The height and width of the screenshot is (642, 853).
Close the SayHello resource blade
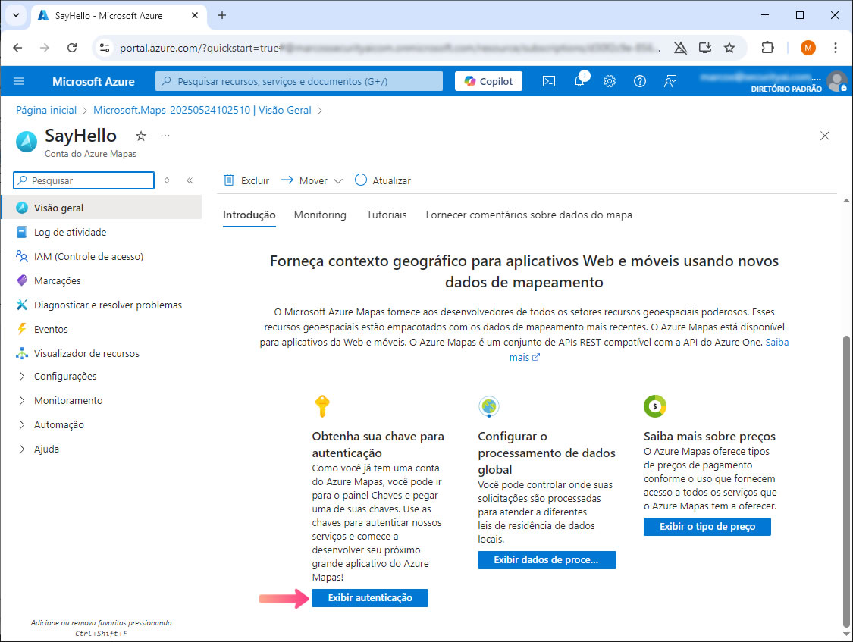click(825, 136)
